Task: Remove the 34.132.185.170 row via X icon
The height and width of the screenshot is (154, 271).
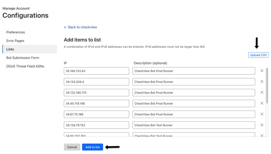Action: (x=262, y=92)
